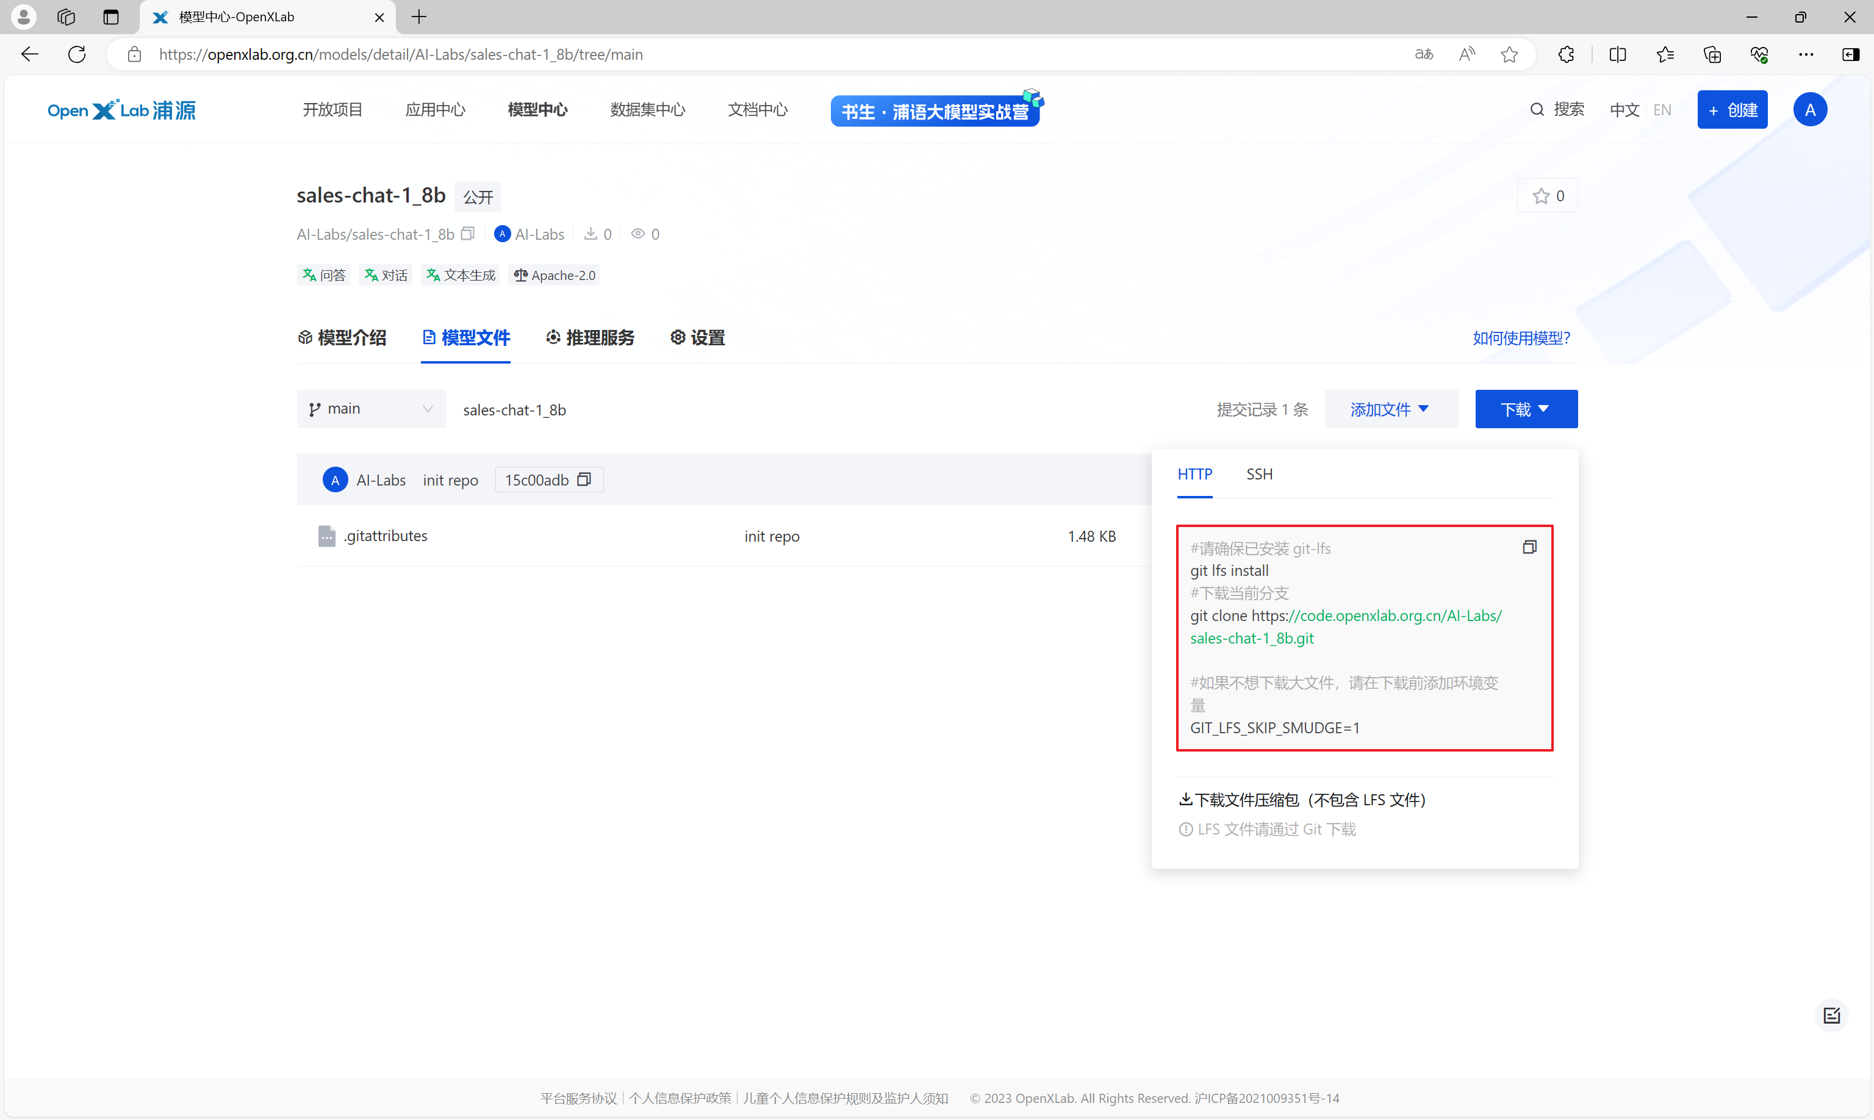View site information lock icon
The image size is (1874, 1120).
[x=134, y=54]
